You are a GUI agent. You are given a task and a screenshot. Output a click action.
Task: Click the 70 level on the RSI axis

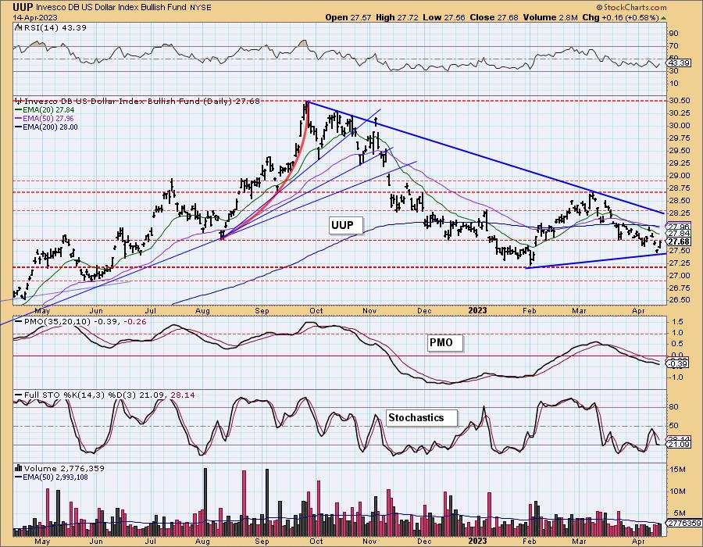coord(673,46)
